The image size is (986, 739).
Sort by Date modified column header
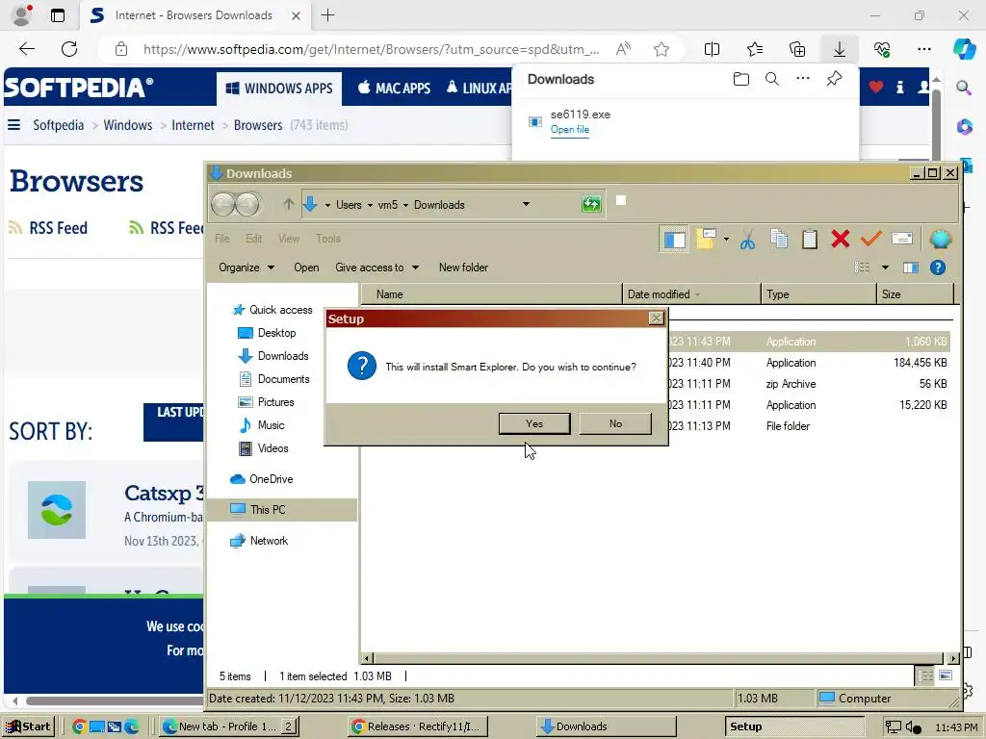click(691, 294)
